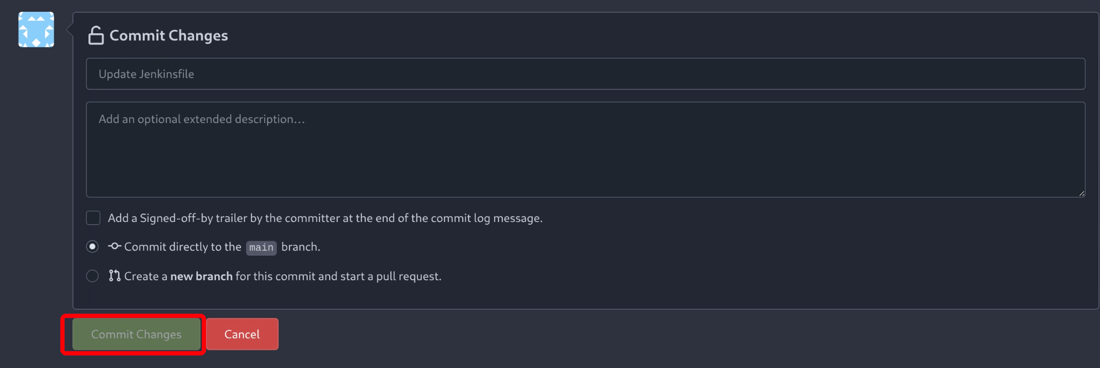Click into the optional extended description box
This screenshot has height=368, width=1100.
585,150
